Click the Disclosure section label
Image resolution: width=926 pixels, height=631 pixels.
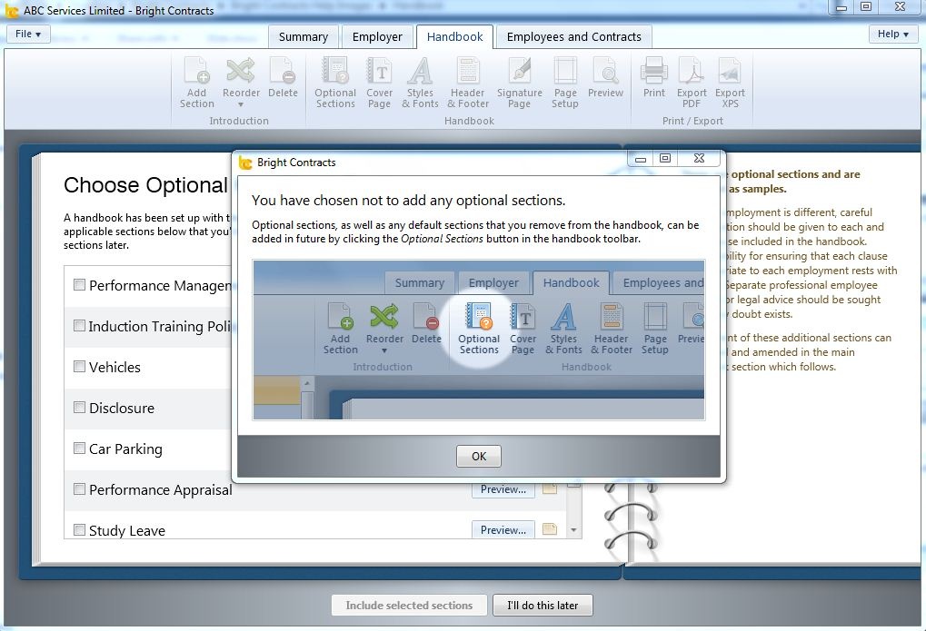tap(122, 408)
